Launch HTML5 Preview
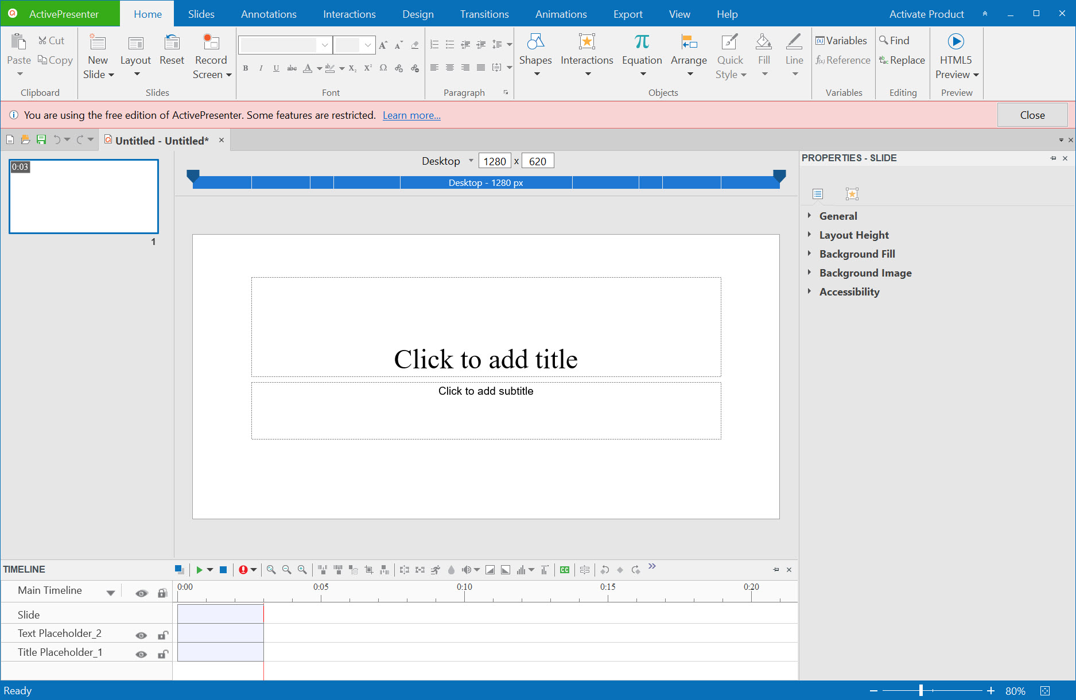The width and height of the screenshot is (1076, 700). 955,42
